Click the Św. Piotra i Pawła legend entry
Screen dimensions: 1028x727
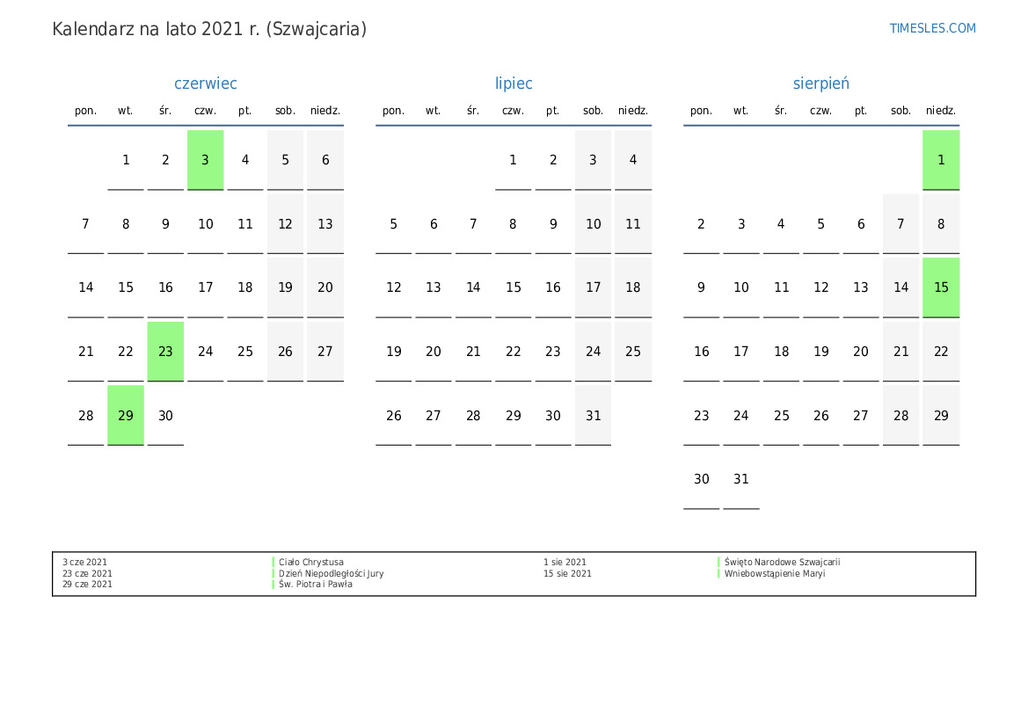pyautogui.click(x=316, y=585)
